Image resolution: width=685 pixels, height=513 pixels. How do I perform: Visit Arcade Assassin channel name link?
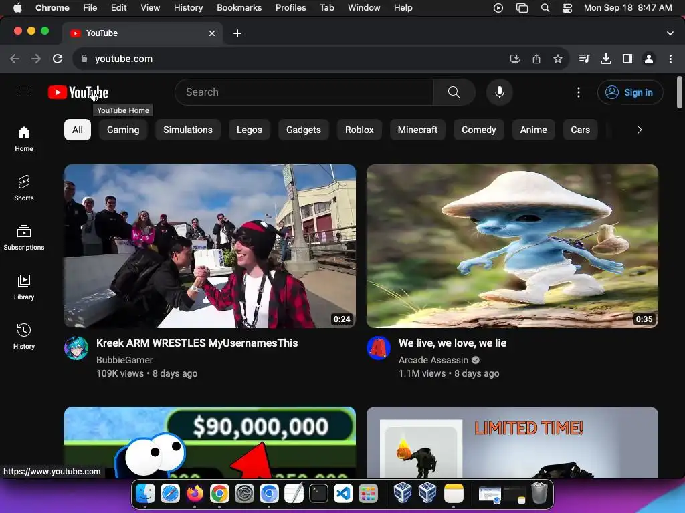click(433, 360)
